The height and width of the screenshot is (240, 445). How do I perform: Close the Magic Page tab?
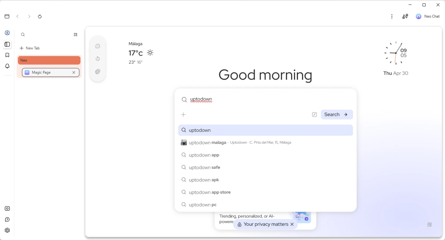pos(74,72)
